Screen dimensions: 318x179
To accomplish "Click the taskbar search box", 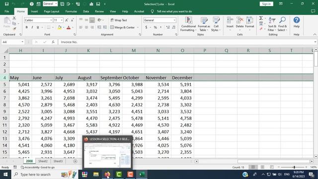I will point(45,175).
